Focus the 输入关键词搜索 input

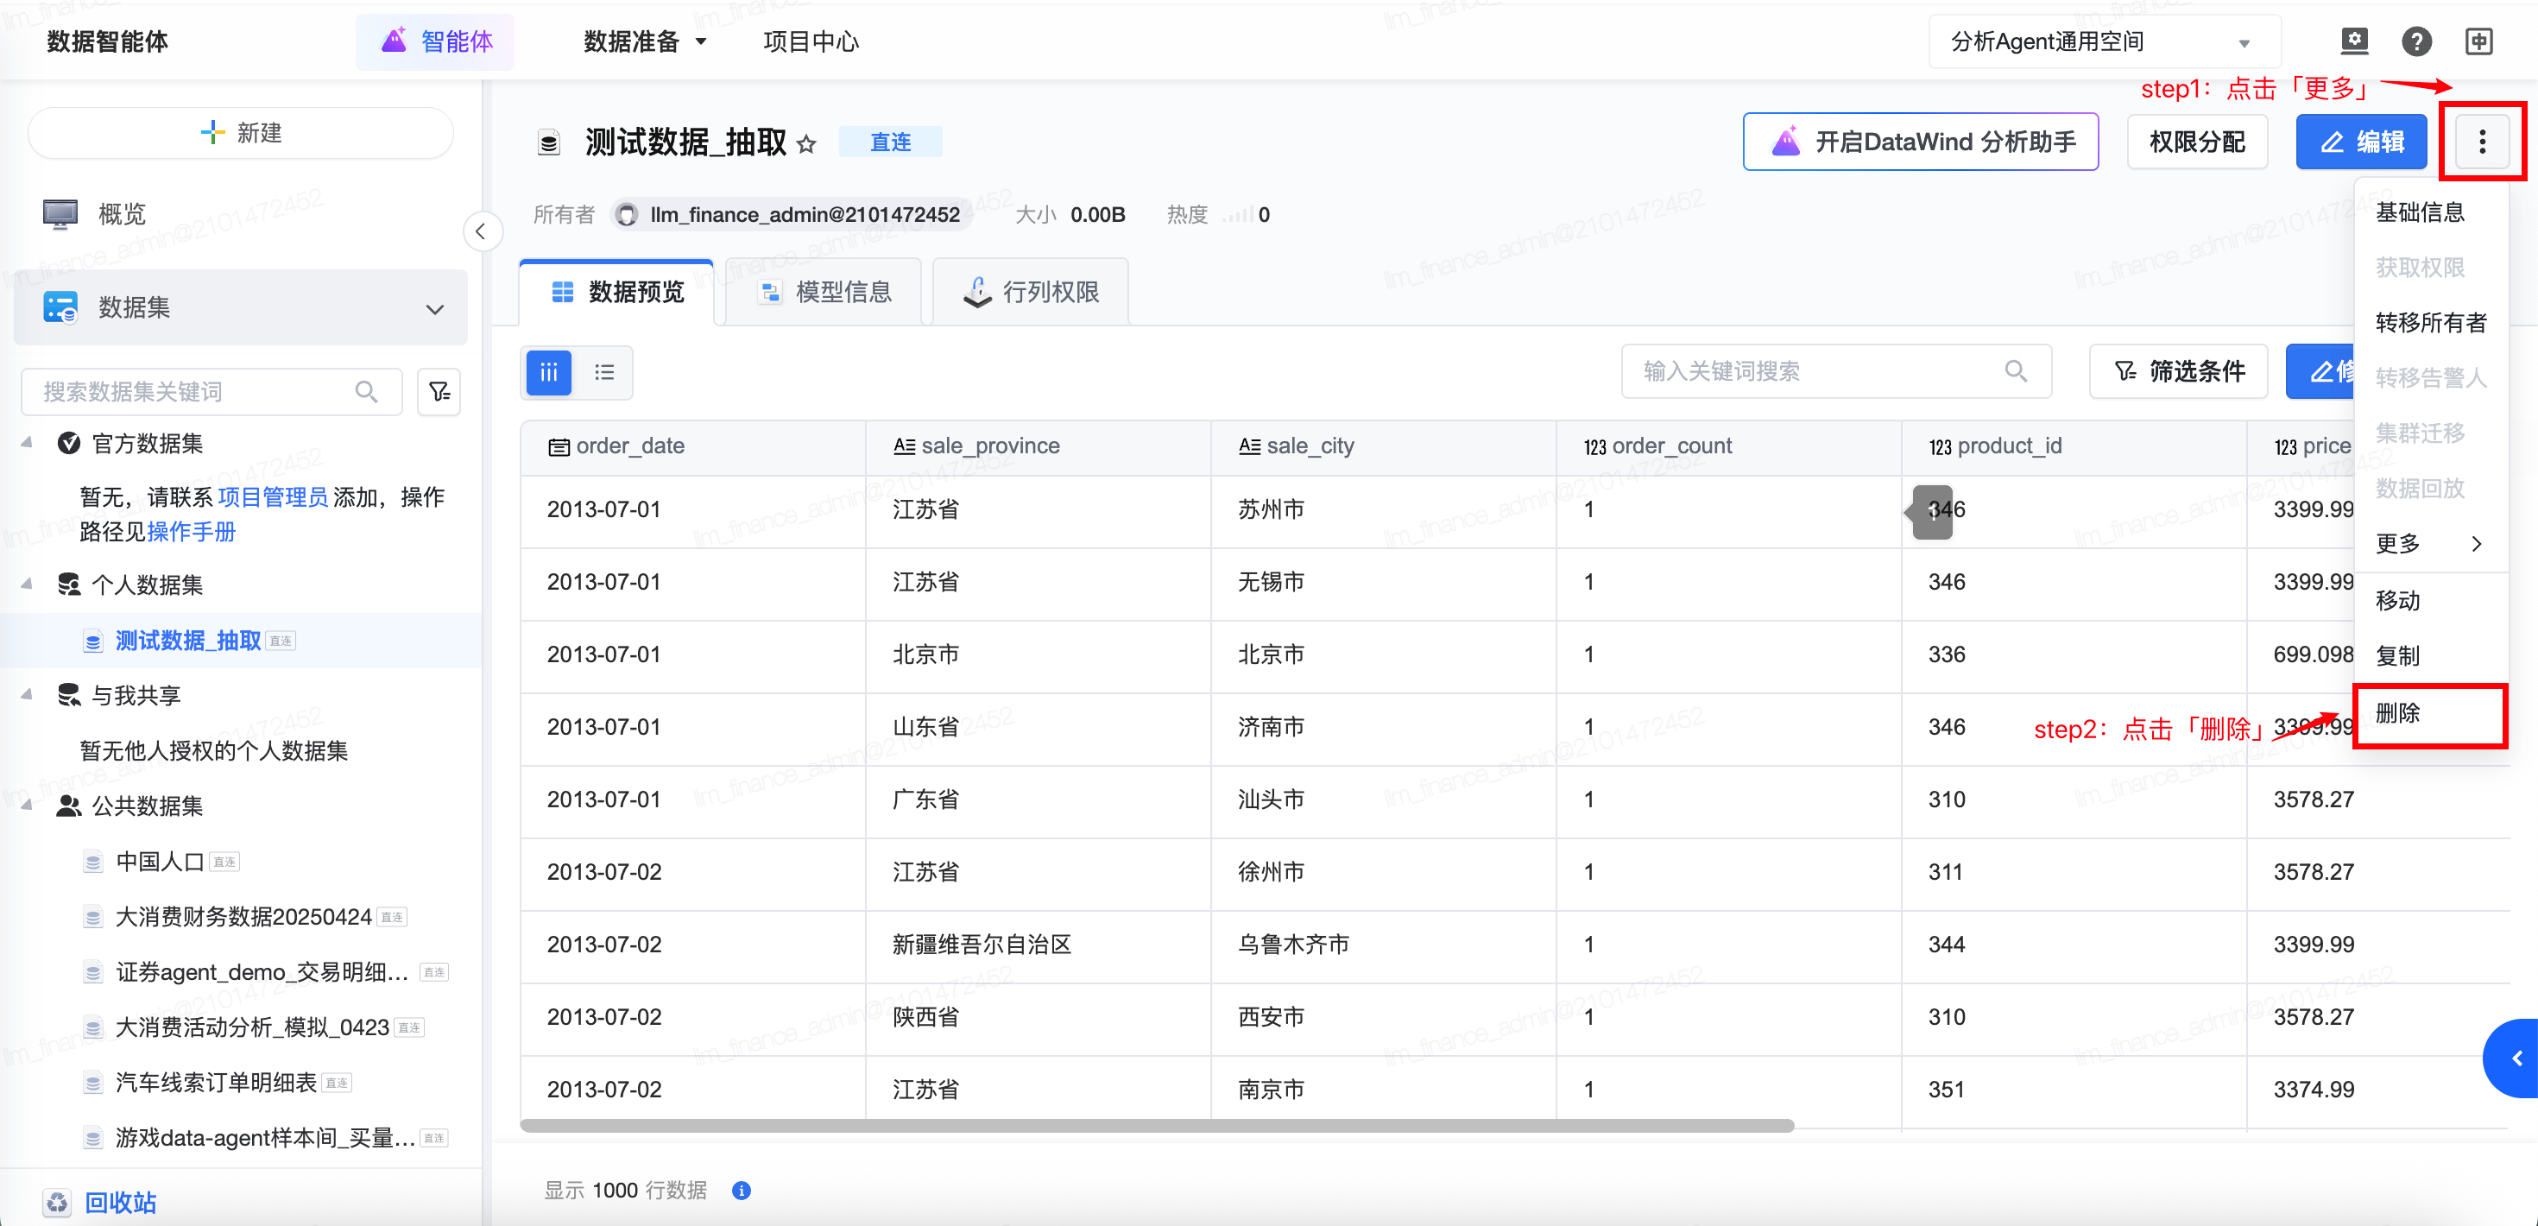click(x=1835, y=370)
